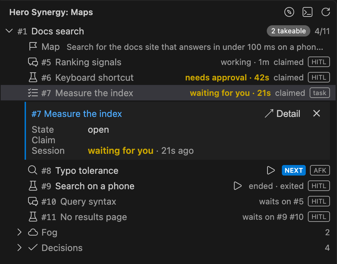Click the 4/11 progress count
337x264 pixels.
(x=322, y=31)
